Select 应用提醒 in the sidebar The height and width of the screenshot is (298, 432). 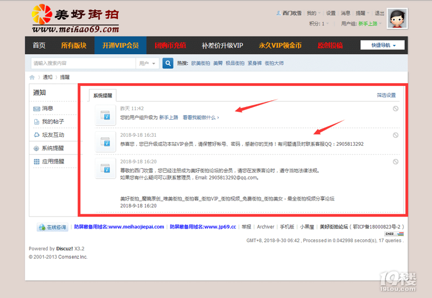pyautogui.click(x=53, y=161)
